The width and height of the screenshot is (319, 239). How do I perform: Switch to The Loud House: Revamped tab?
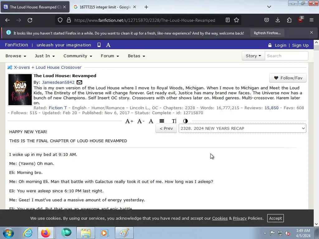35,7
